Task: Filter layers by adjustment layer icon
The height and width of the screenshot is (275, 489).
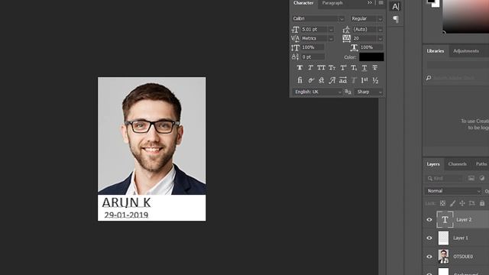Action: click(482, 178)
